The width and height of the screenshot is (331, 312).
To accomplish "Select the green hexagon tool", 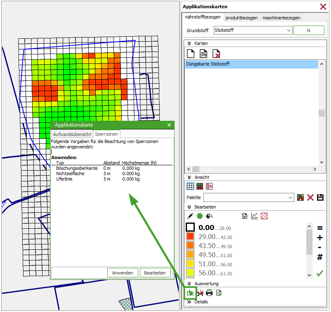I will [x=200, y=216].
